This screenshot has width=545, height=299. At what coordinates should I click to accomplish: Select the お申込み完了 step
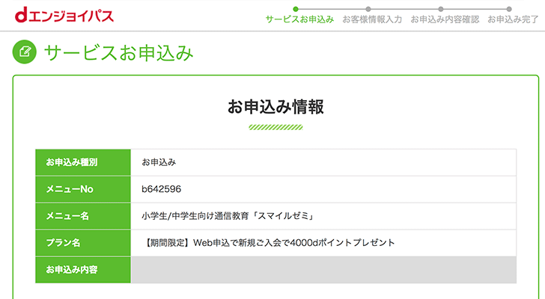coord(513,19)
